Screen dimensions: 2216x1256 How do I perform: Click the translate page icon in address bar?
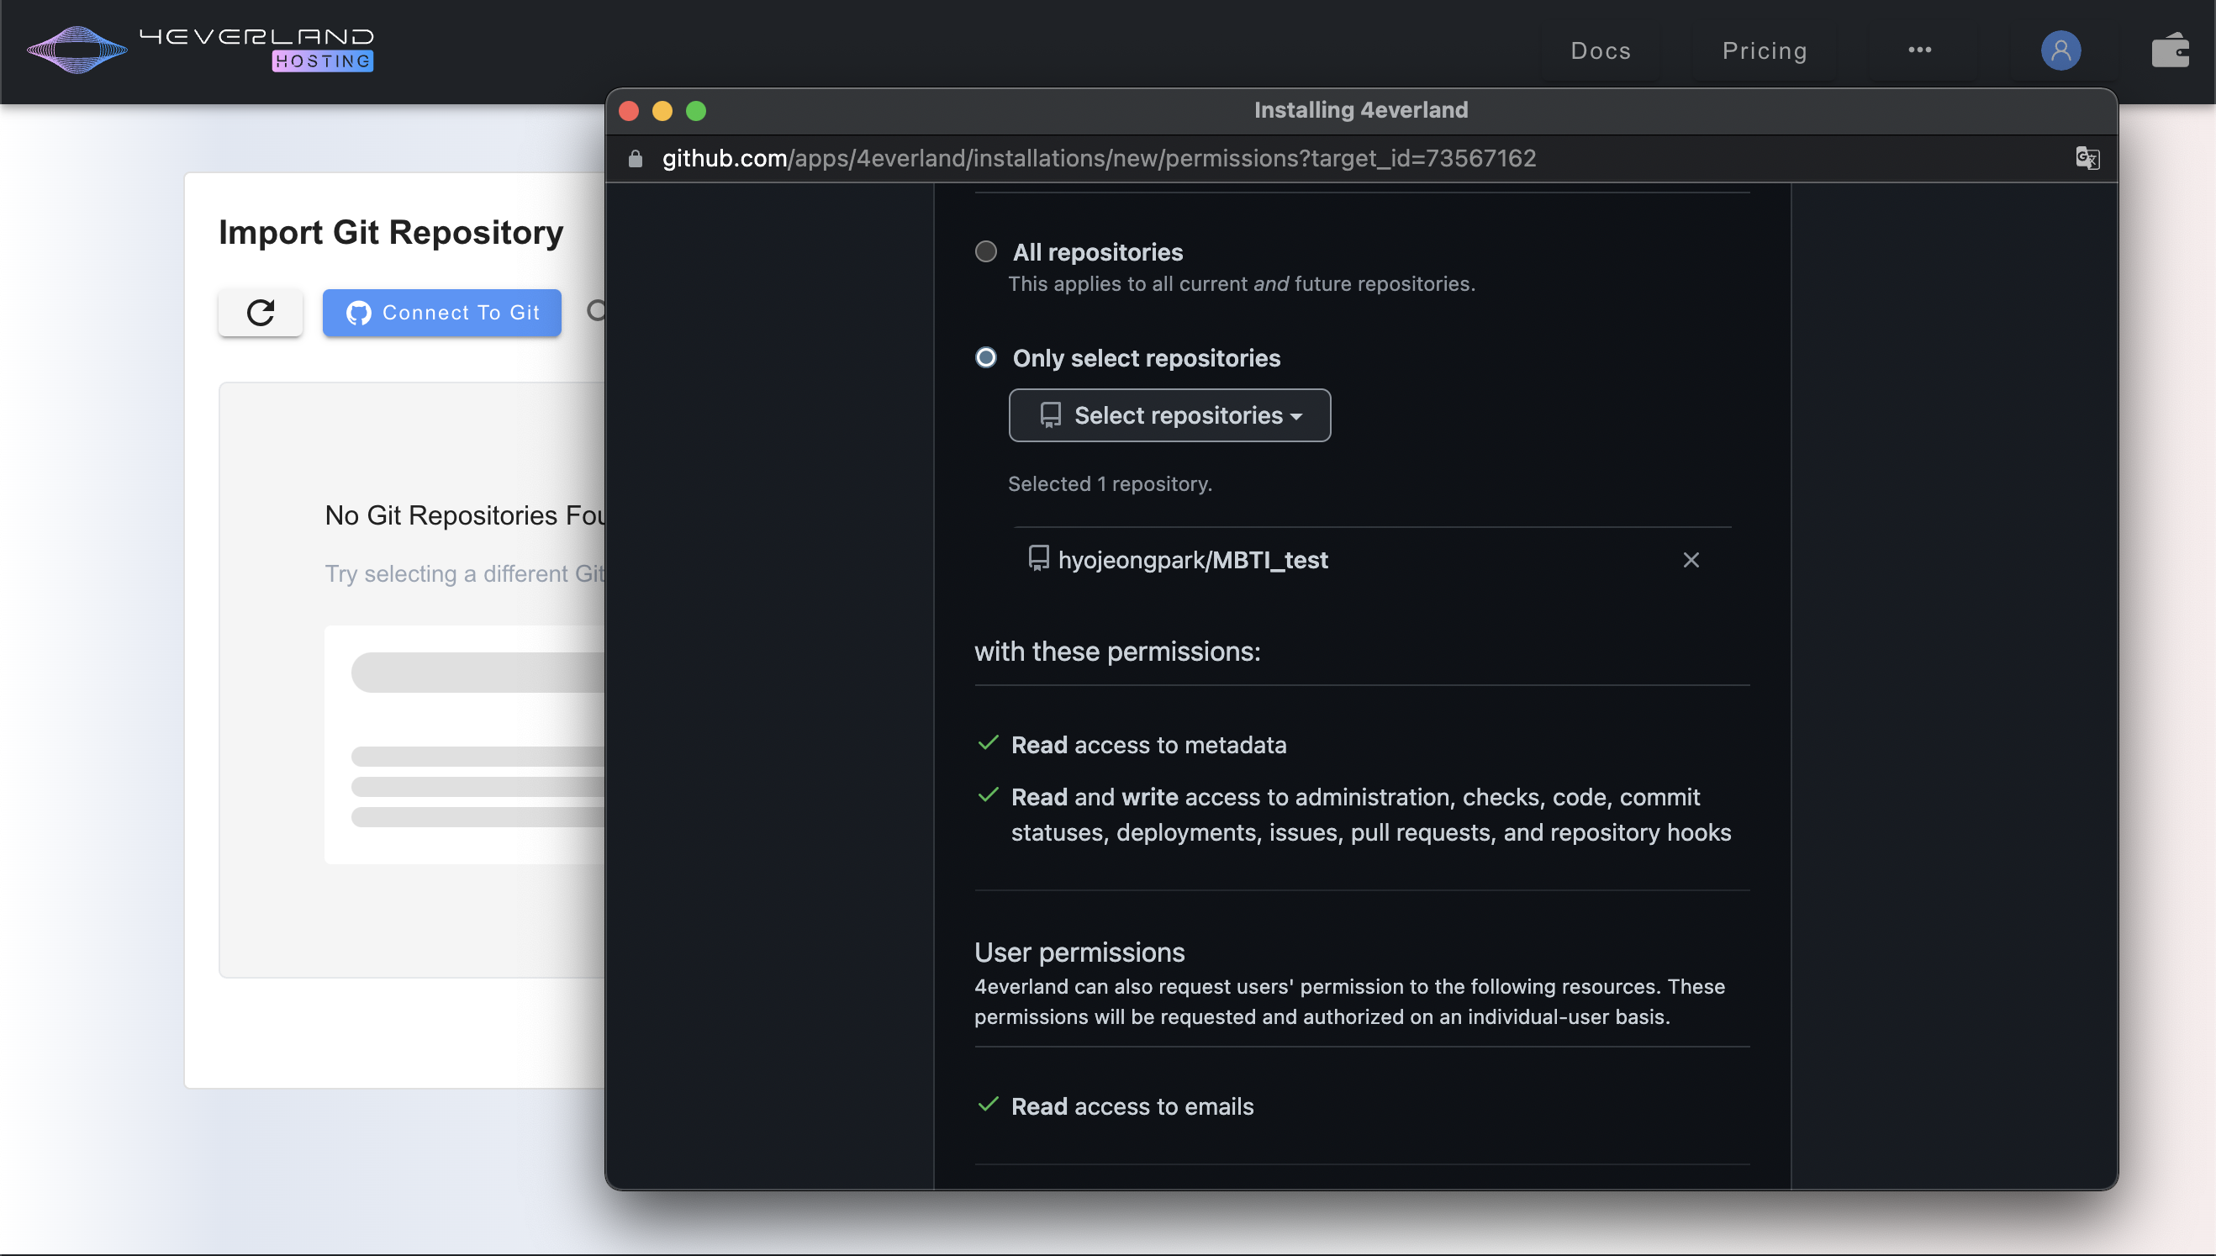click(2087, 158)
